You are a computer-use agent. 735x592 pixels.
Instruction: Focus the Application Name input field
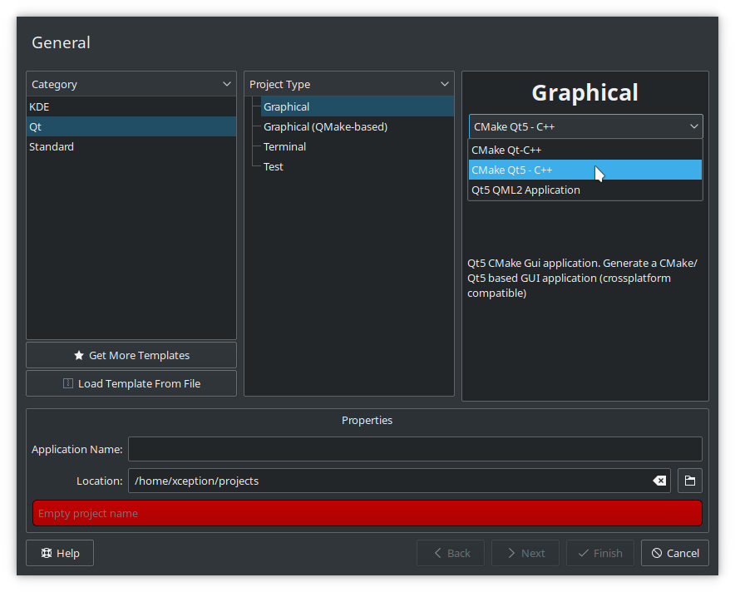(415, 449)
